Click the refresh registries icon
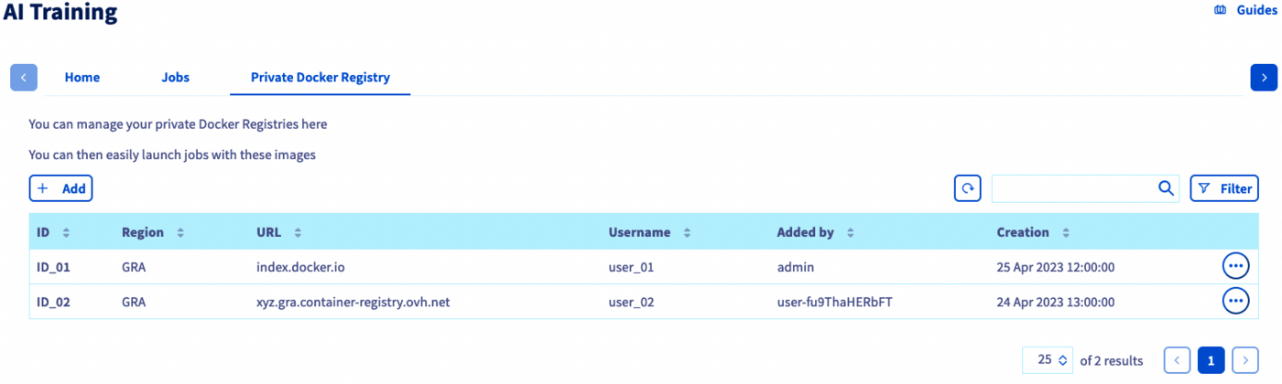 967,188
